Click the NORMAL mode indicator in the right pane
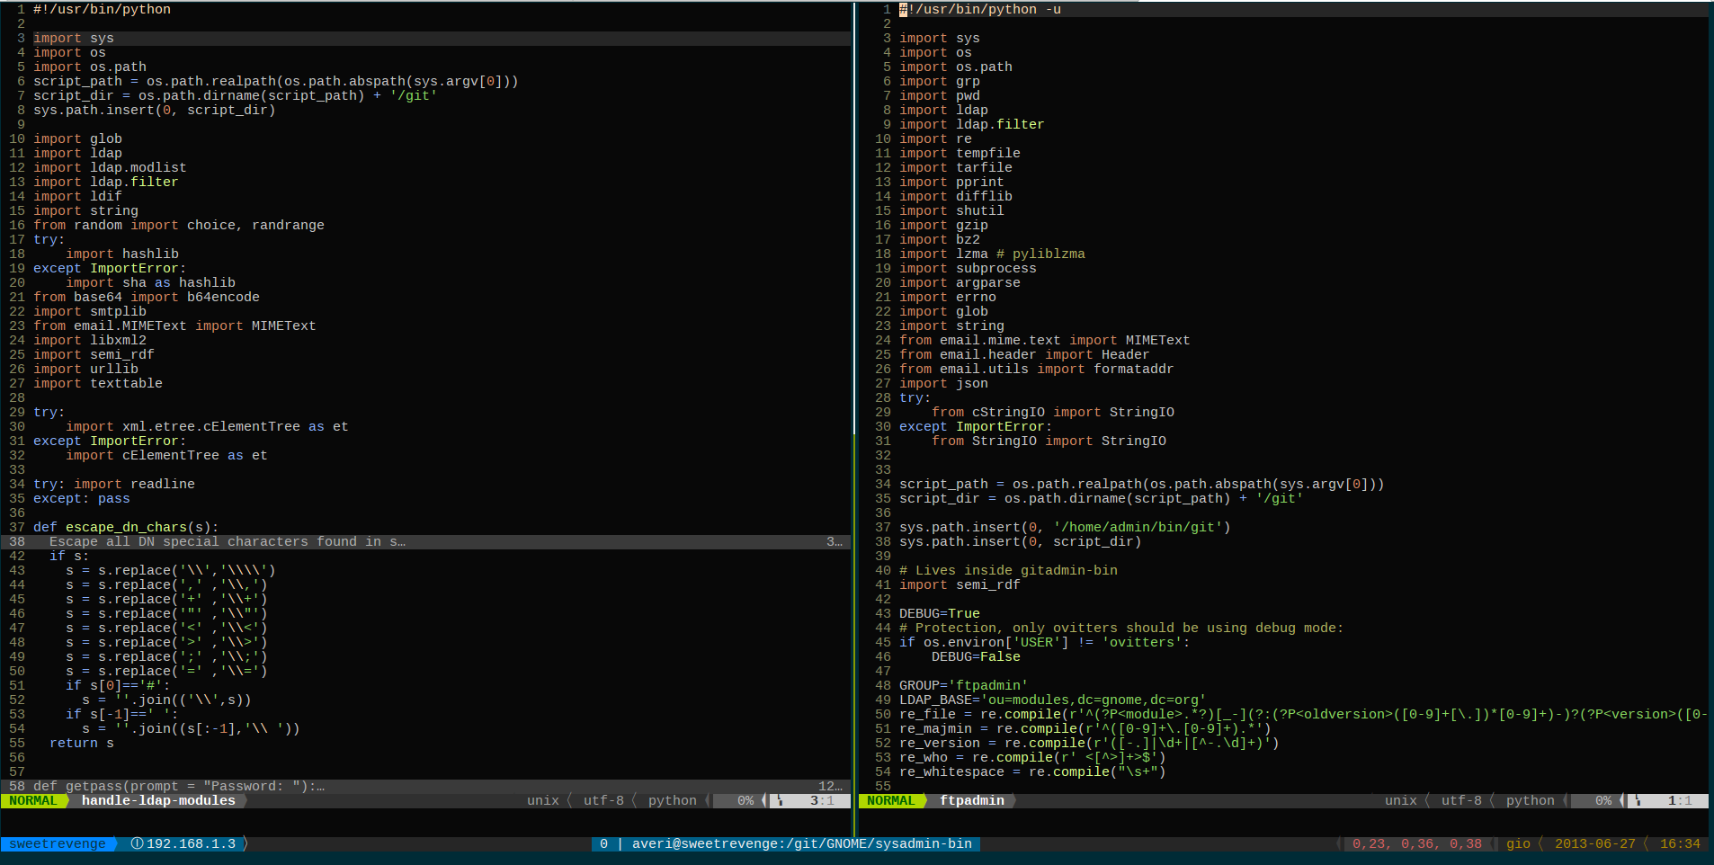The height and width of the screenshot is (865, 1714). click(890, 800)
